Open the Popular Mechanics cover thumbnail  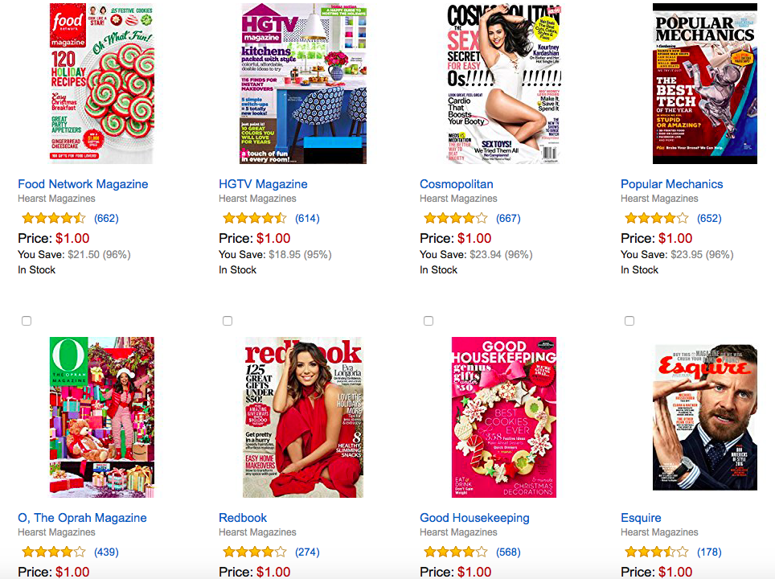(x=705, y=84)
